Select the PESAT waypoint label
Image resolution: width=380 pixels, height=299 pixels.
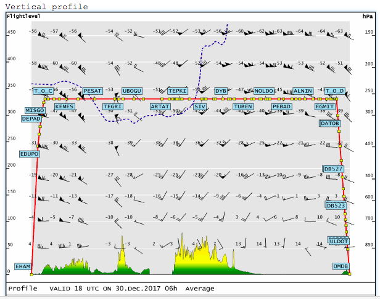tap(93, 91)
